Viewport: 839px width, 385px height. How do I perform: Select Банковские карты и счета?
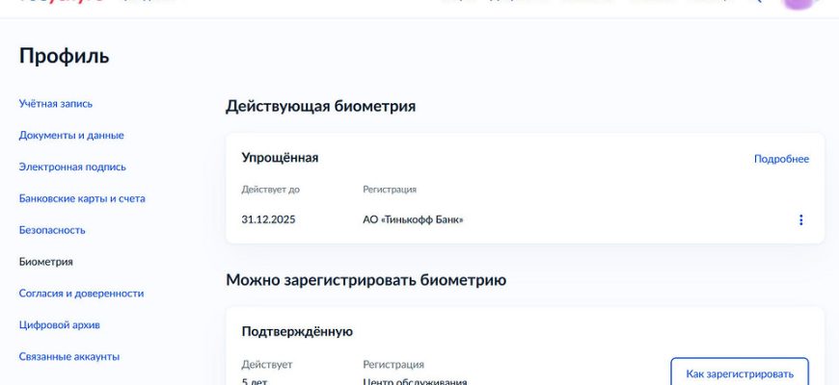(x=82, y=199)
